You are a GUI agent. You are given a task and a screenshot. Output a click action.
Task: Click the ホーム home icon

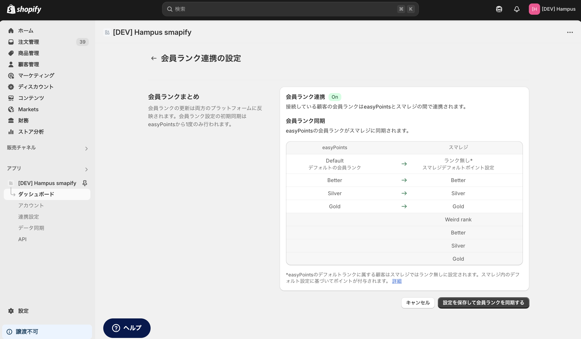click(x=11, y=30)
